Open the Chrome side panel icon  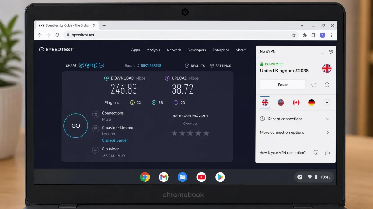(314, 35)
